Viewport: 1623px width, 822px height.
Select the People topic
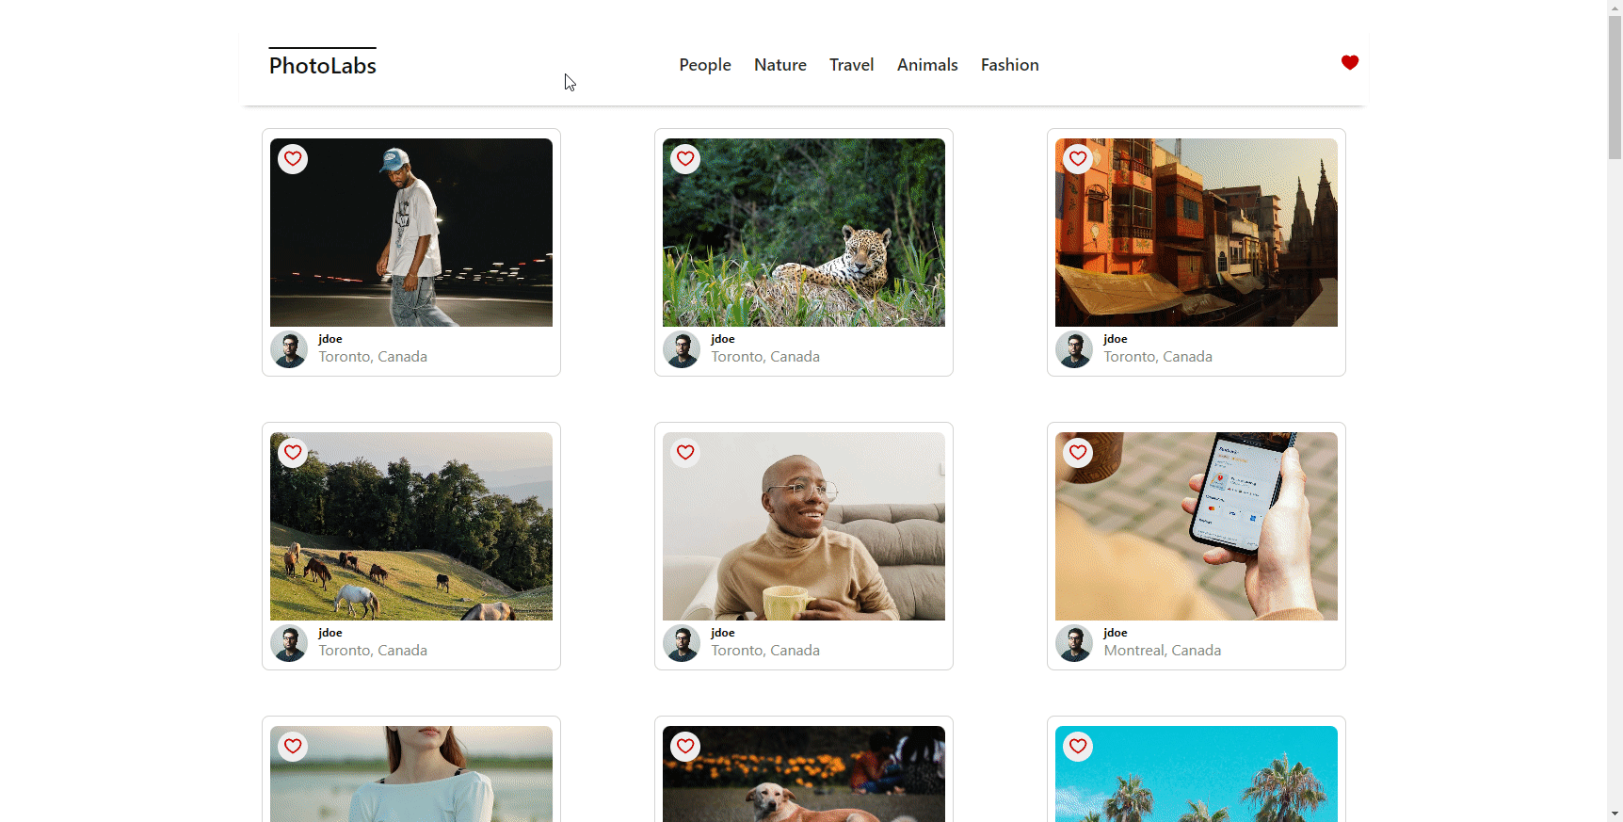(x=705, y=65)
